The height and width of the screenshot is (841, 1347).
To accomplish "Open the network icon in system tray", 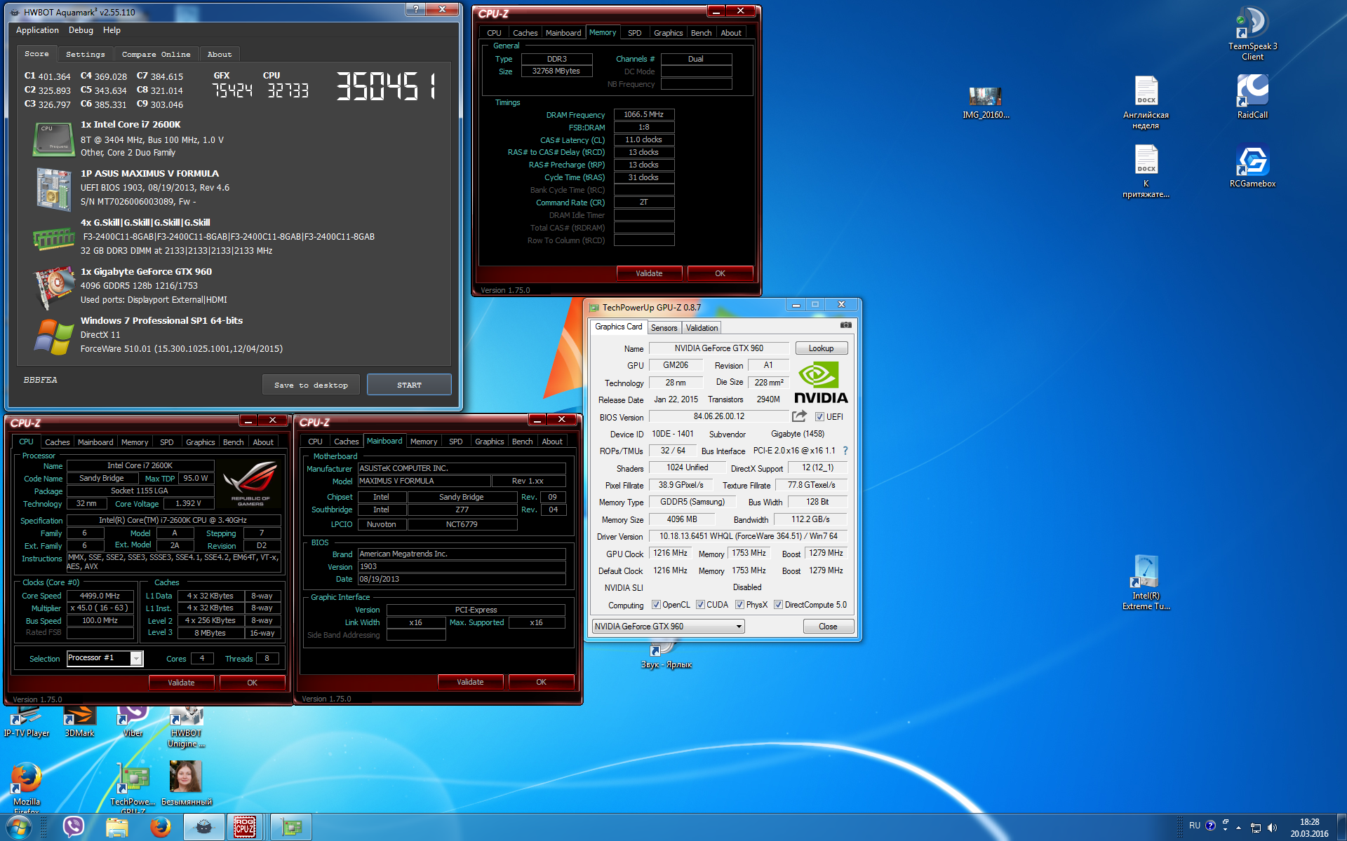I will point(1256,828).
